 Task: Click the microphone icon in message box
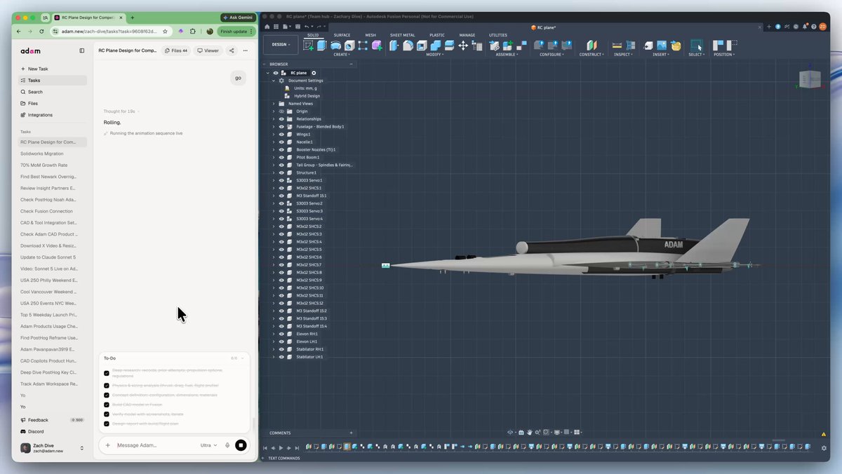click(x=227, y=445)
